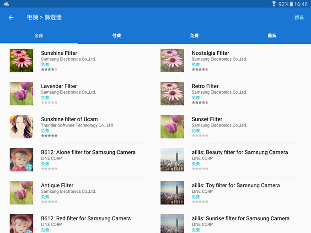
Task: Click the 免費 price under Sunset Filter
Action: click(x=196, y=131)
